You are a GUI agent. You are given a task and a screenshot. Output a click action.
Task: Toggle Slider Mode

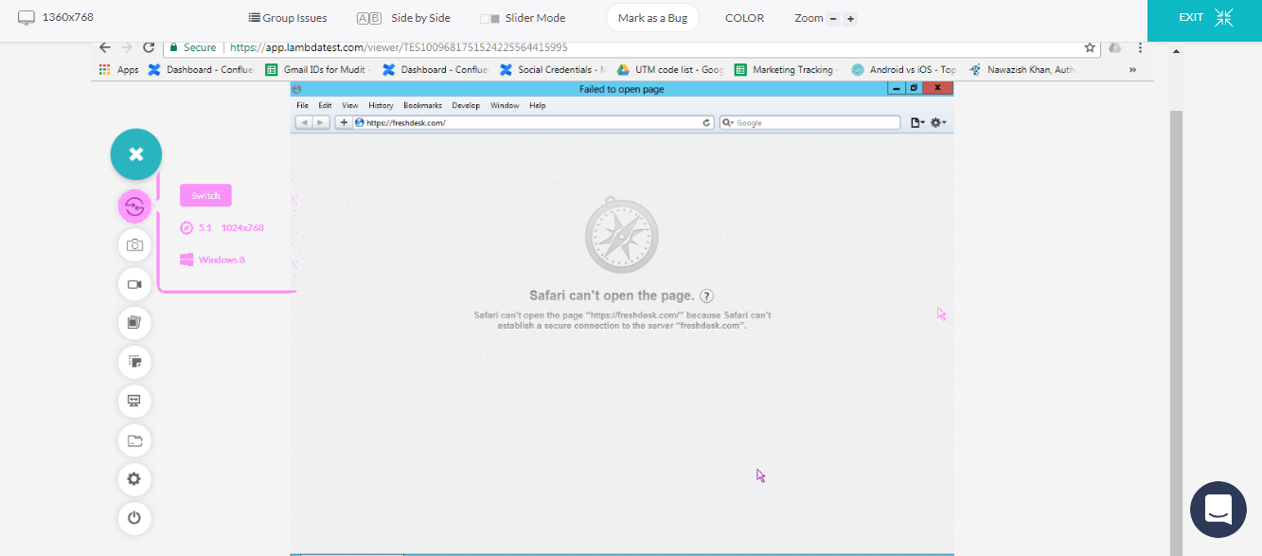pyautogui.click(x=523, y=18)
